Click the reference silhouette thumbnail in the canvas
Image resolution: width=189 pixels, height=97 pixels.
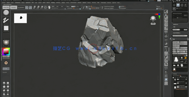(x=20, y=18)
